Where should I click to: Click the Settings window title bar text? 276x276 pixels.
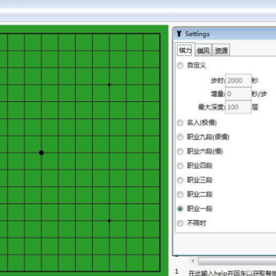197,34
